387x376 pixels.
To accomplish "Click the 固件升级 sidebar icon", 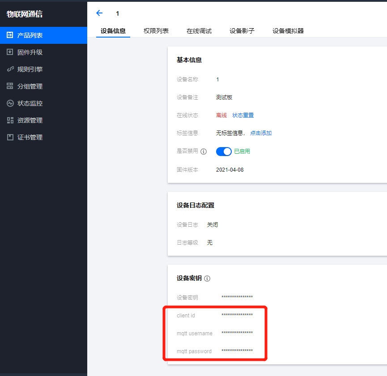I will (x=10, y=52).
